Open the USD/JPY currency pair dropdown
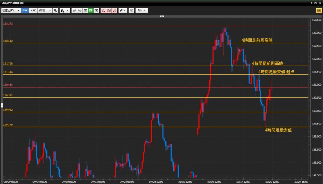This screenshot has height=184, width=323. click(x=11, y=10)
